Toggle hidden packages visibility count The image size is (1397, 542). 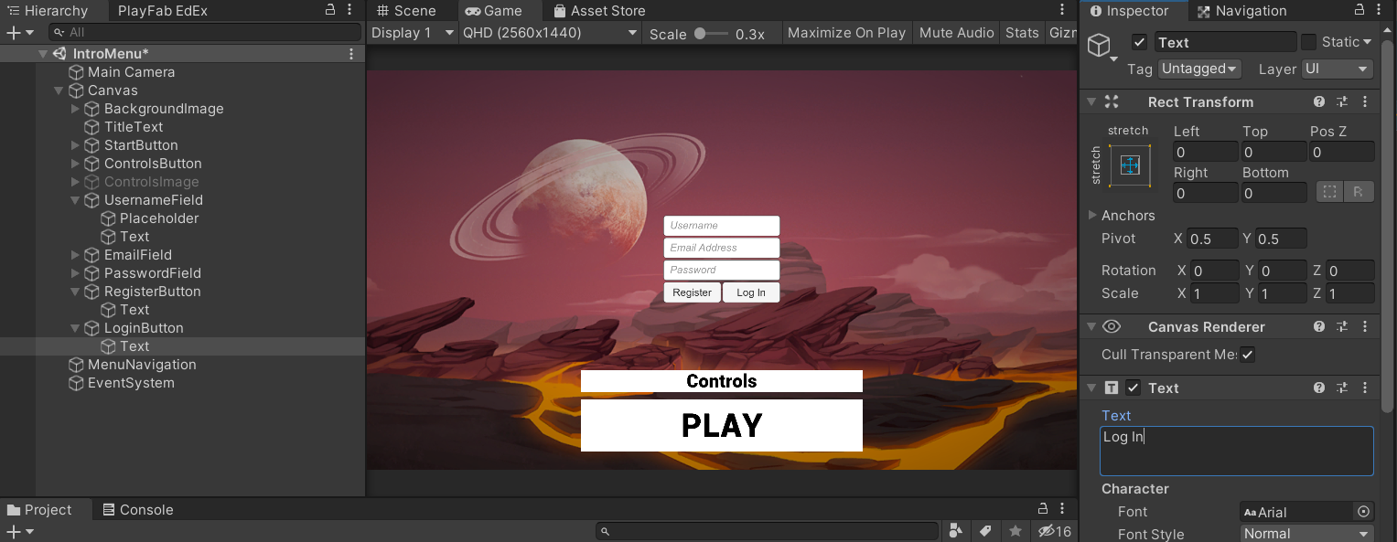tap(1055, 531)
